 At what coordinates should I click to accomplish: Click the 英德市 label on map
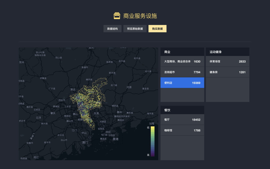[85, 67]
